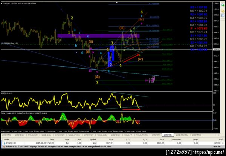226x156 pixels.
Task: Open the GOLD,Monthly chart tab
Action: (182, 135)
